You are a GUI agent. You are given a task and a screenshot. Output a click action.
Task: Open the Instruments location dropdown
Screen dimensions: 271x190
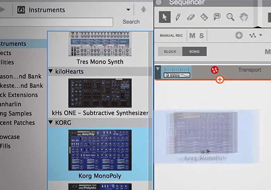[x=128, y=10]
